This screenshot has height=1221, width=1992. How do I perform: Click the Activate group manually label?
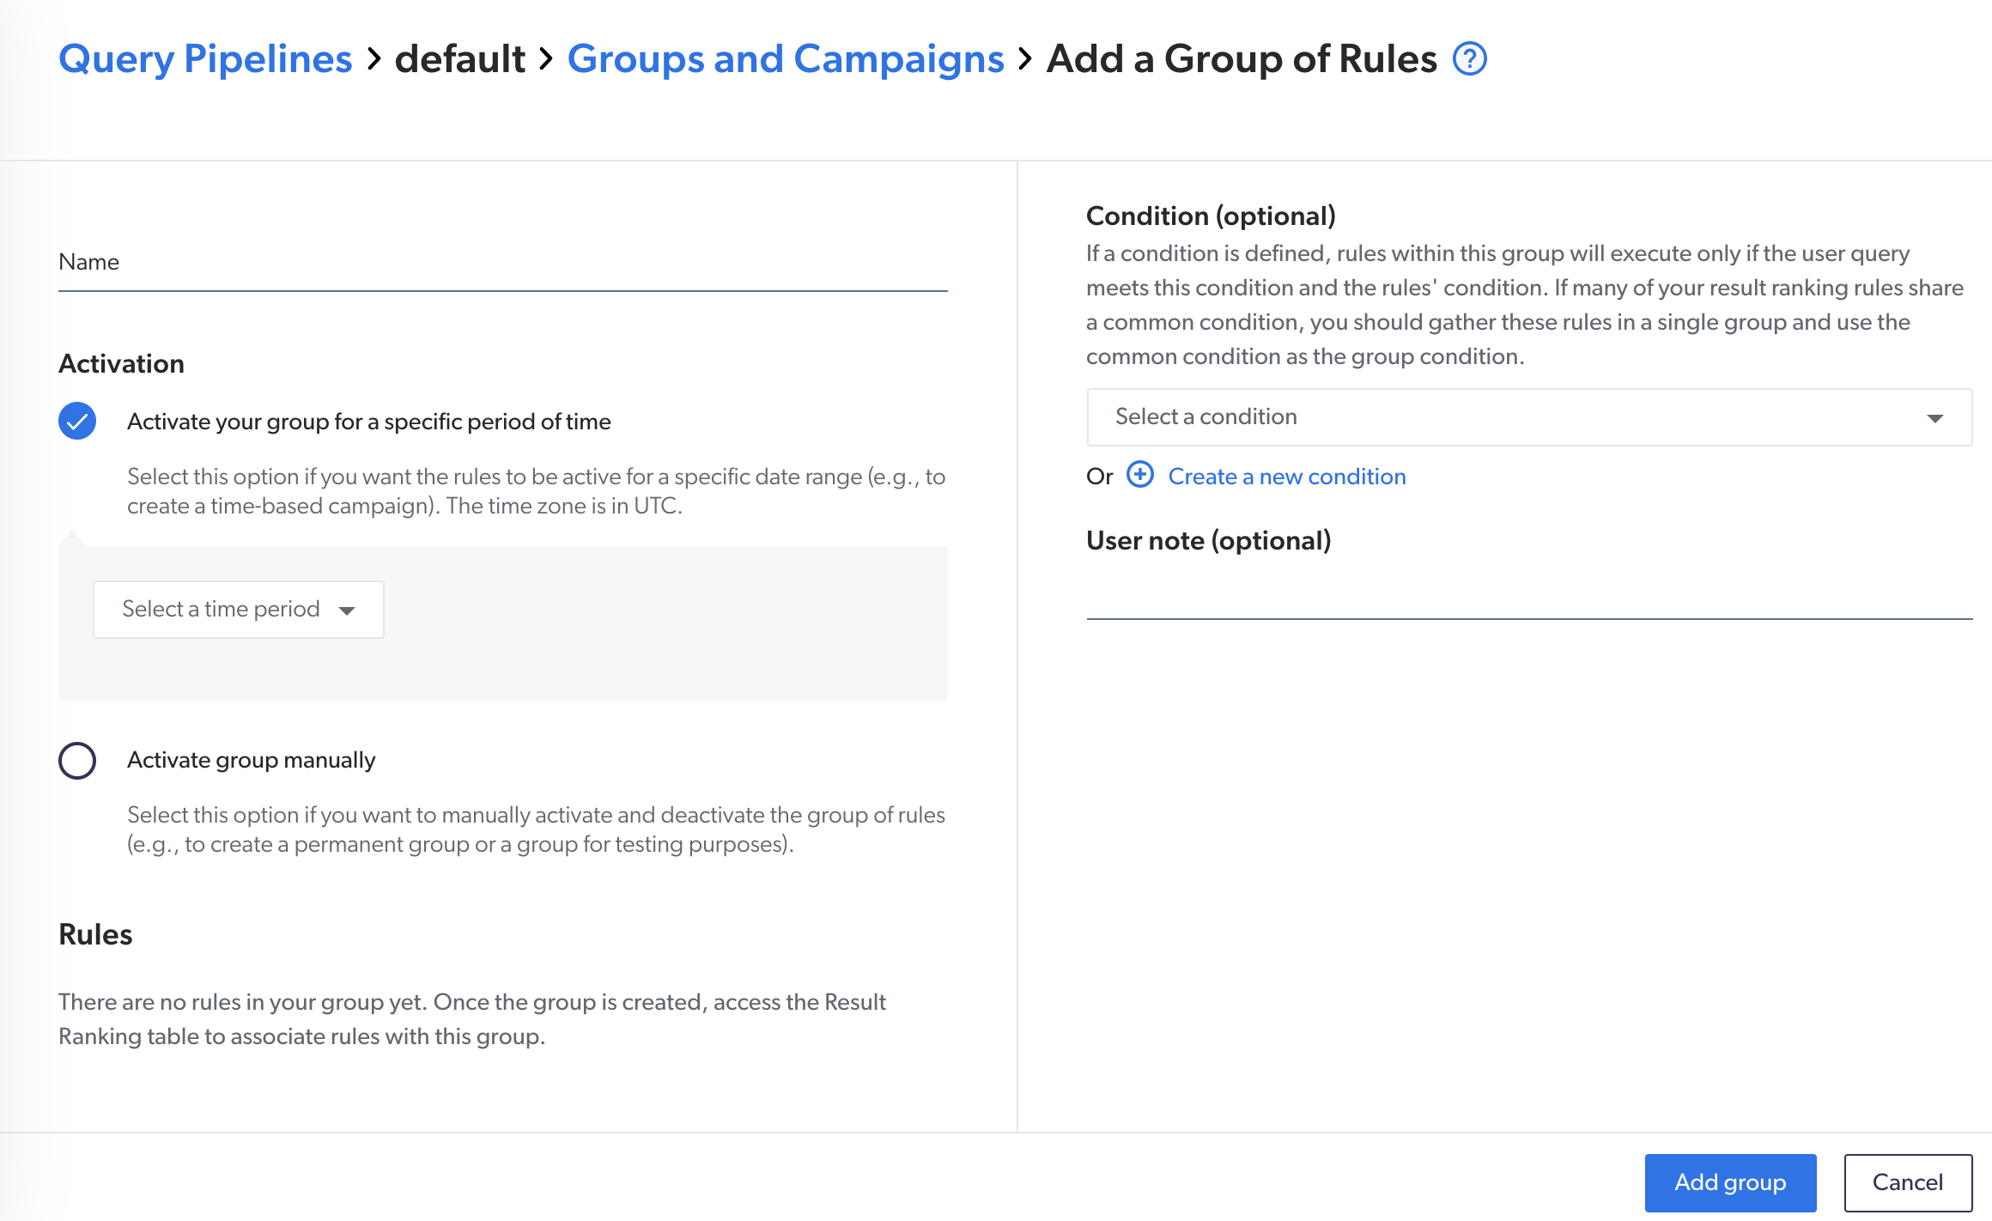click(252, 760)
